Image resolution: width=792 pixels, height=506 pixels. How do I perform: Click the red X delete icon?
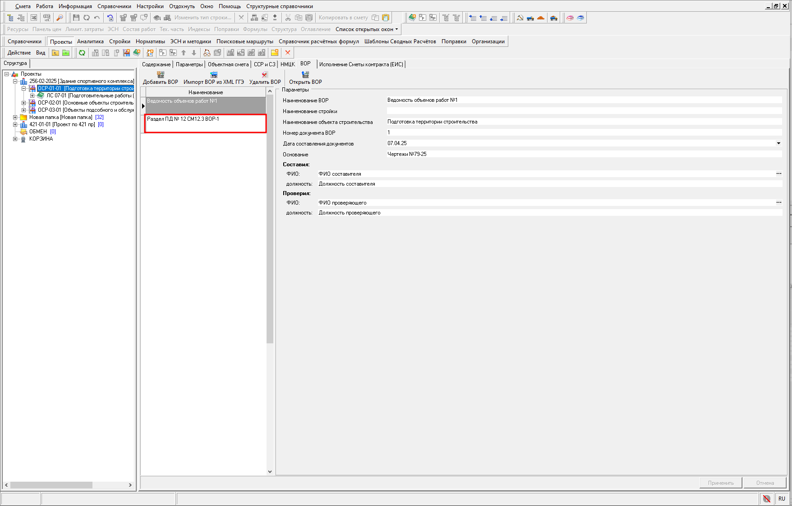(x=288, y=53)
